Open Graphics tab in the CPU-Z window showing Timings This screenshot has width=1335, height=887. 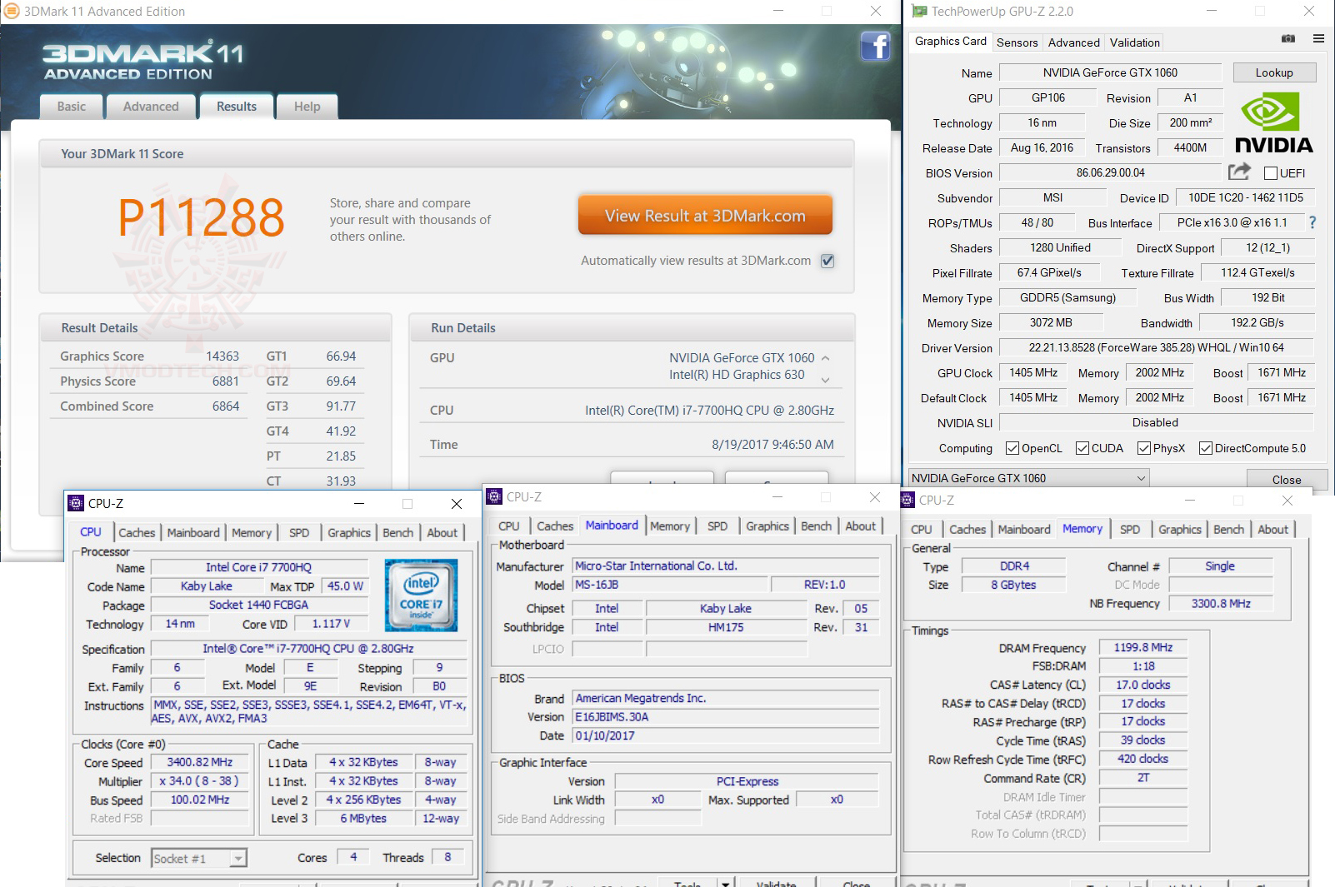(x=1180, y=530)
